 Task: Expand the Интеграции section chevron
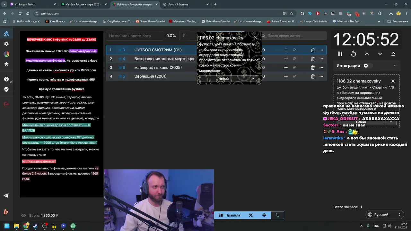tap(395, 66)
